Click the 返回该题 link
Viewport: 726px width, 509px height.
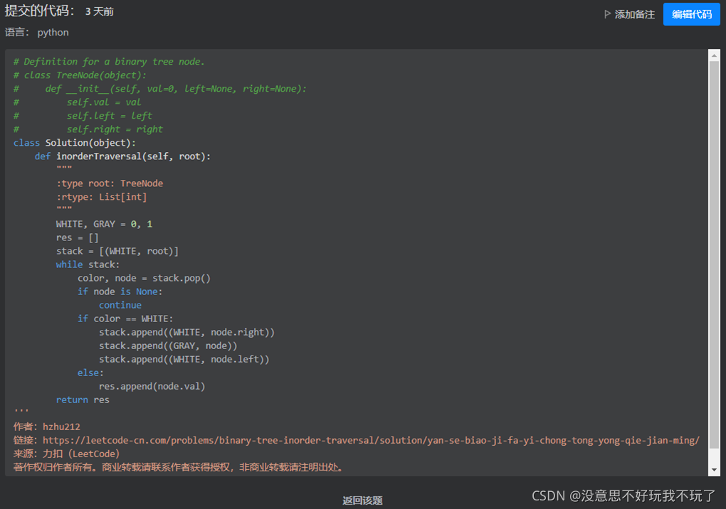coord(362,500)
